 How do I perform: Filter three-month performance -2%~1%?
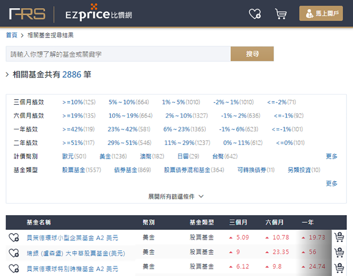point(233,102)
